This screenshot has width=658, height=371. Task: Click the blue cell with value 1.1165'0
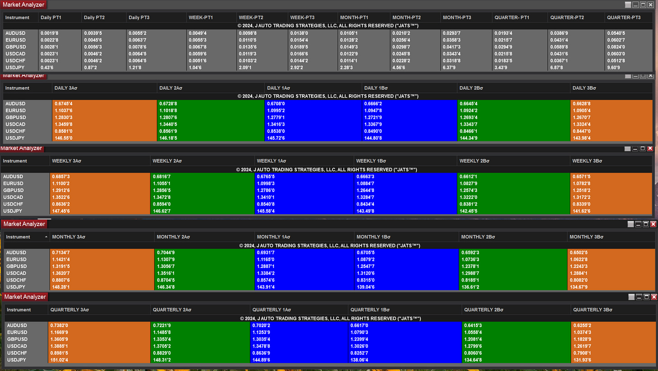305,259
